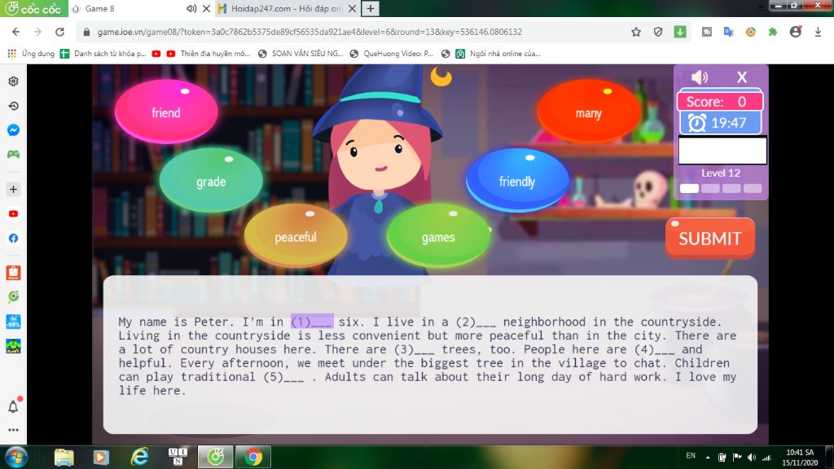The image size is (834, 469).
Task: Open the taskbar clock and date
Action: coord(800,458)
